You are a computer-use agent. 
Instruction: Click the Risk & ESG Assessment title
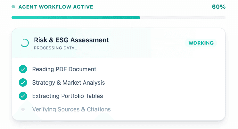click(x=71, y=40)
